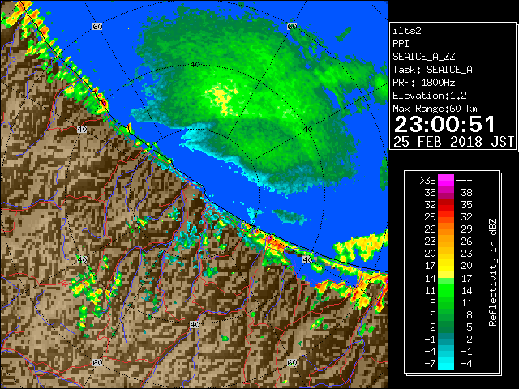Image resolution: width=519 pixels, height=389 pixels.
Task: Click the 23:00:51 timestamp
Action: click(x=444, y=124)
